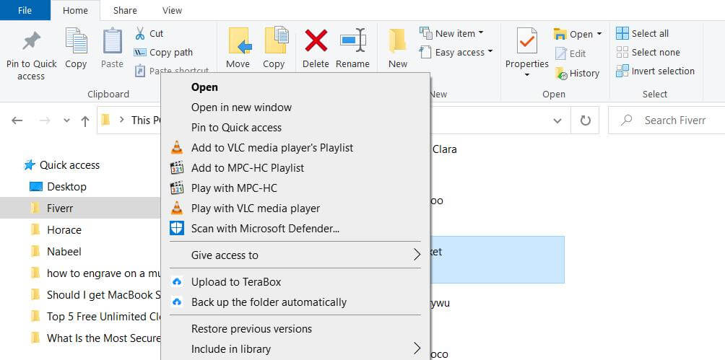Open the Nabeel folder in sidebar

click(x=64, y=251)
